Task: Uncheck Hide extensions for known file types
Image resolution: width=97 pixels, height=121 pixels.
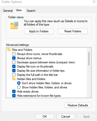Action: [x=14, y=96]
